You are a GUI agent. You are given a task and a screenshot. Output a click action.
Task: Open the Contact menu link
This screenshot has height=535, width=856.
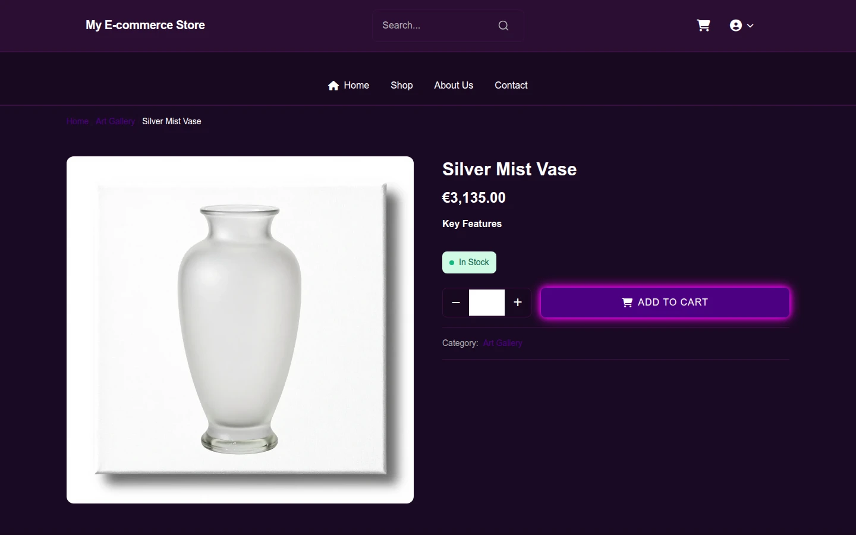(511, 86)
